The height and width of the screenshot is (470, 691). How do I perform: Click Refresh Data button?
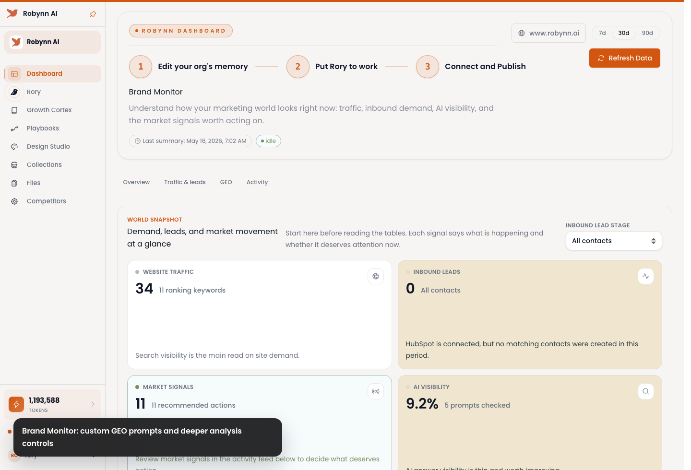pos(625,58)
